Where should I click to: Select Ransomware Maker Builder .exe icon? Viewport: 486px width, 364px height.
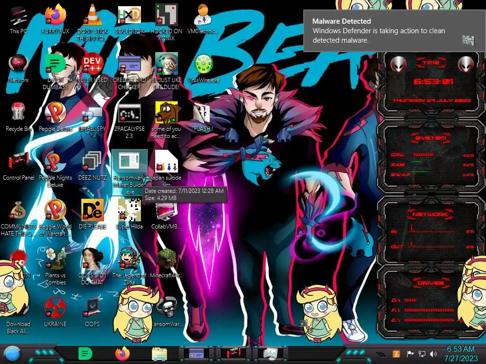(129, 172)
